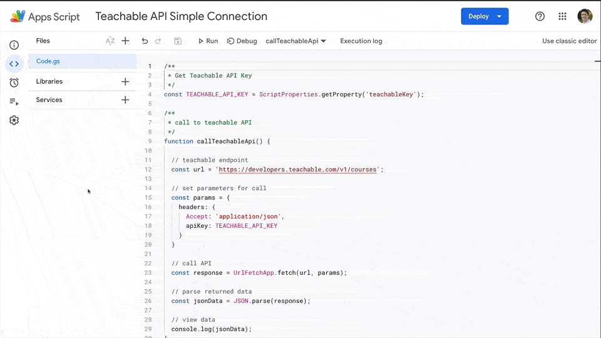Click the Services section label
The height and width of the screenshot is (338, 601).
[x=49, y=100]
